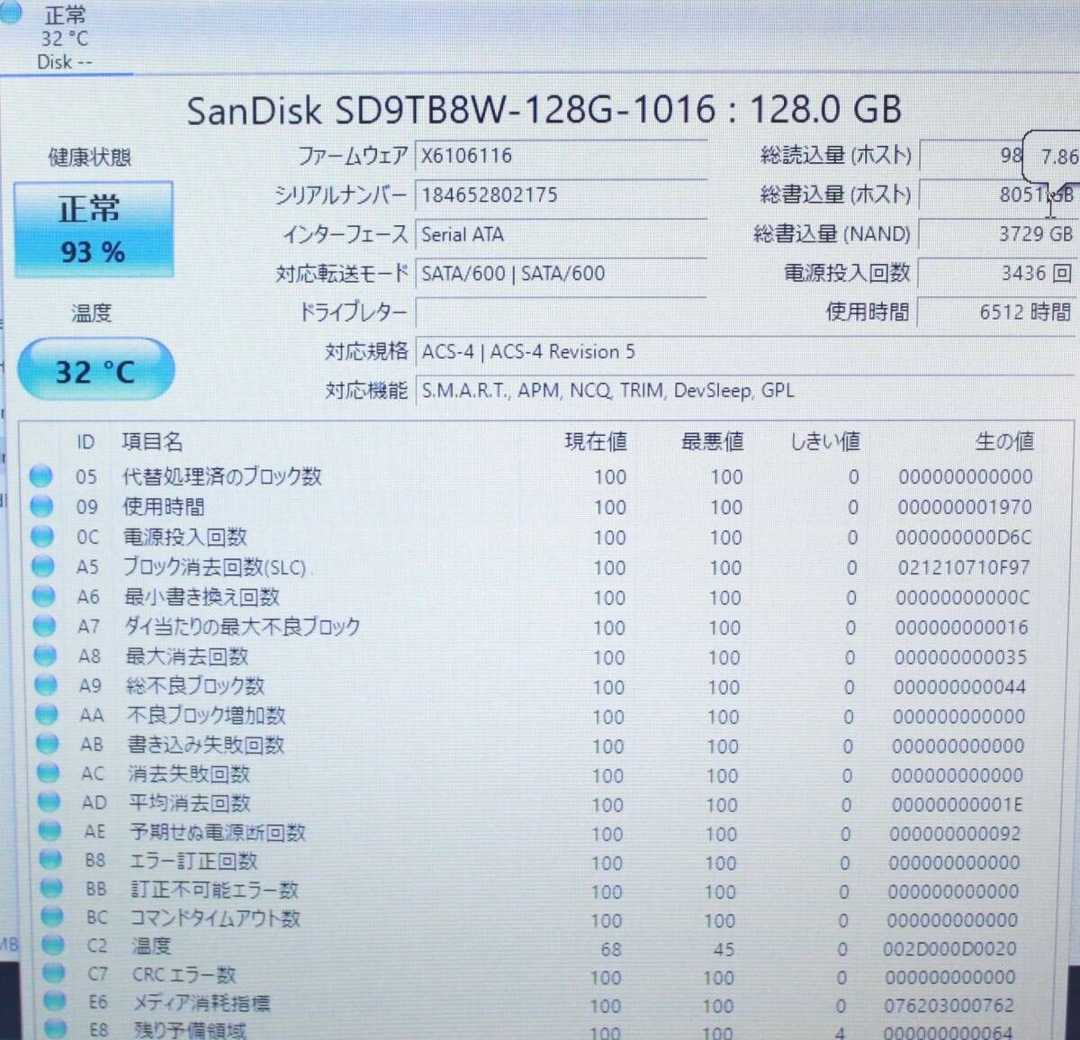1080x1040 pixels.
Task: Click the 最悪値 column header
Action: 712,441
